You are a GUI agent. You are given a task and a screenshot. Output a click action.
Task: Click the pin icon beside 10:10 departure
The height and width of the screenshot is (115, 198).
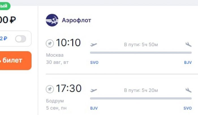[x=50, y=44]
